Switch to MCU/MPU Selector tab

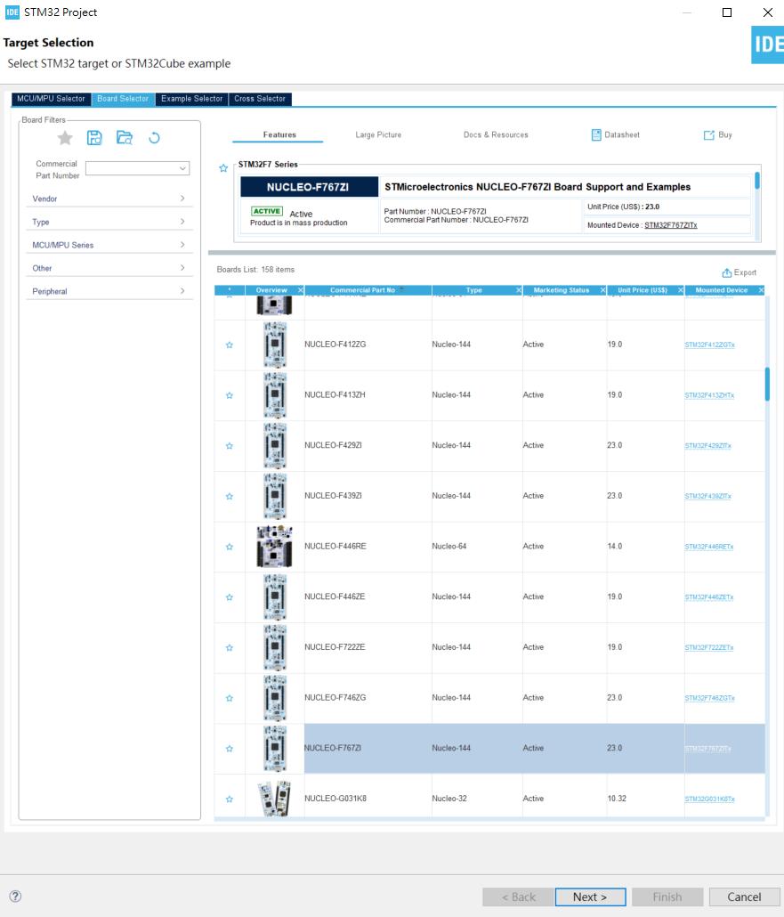coord(51,99)
